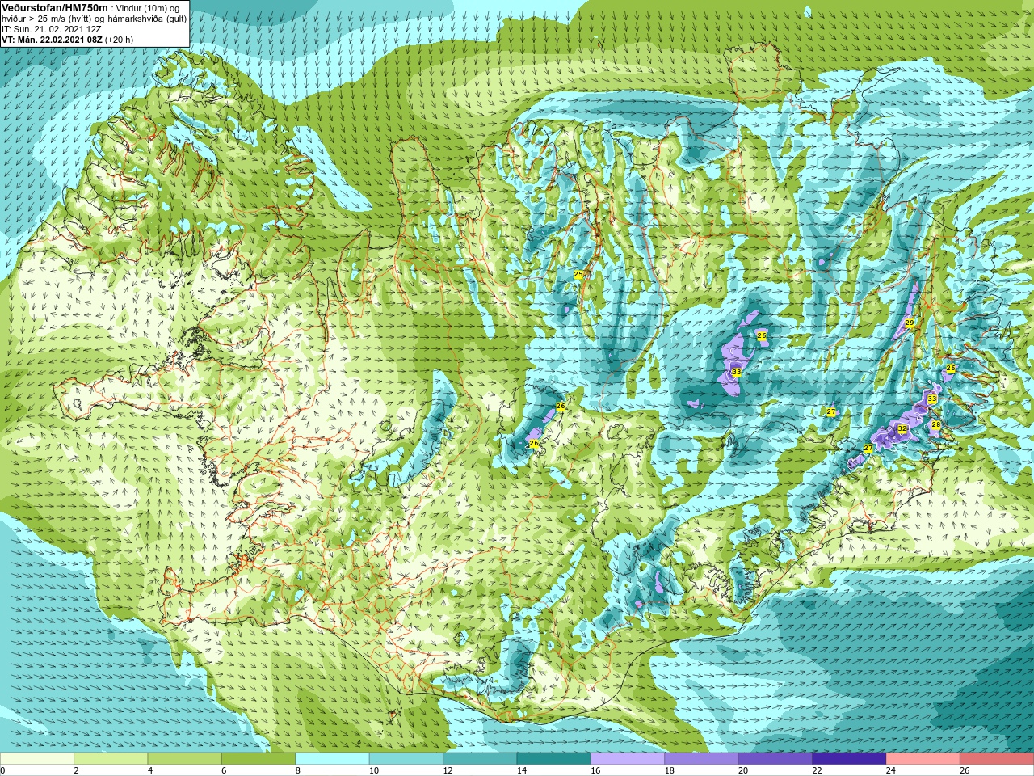The image size is (1034, 776).
Task: Select the legend scale number 16
Action: coord(595,770)
